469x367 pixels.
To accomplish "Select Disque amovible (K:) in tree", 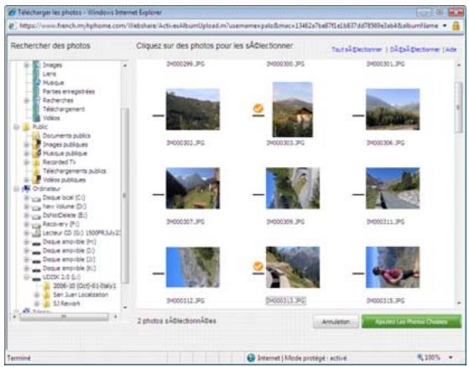I will point(70,268).
